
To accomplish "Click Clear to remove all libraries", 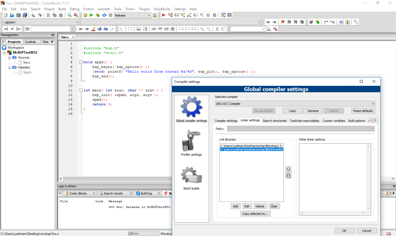I will coord(274,206).
